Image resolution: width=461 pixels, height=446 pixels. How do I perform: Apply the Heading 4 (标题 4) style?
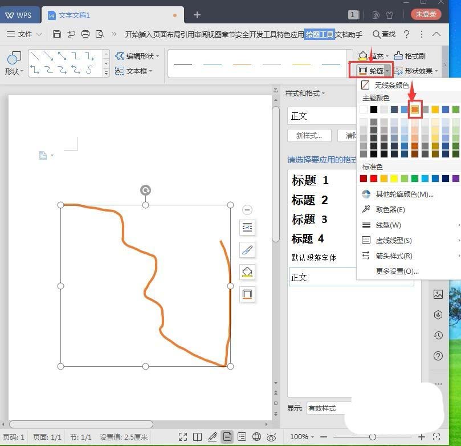[x=308, y=238]
